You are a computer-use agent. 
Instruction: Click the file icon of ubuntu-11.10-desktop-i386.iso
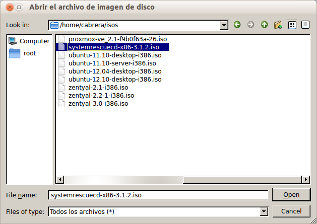(61, 55)
